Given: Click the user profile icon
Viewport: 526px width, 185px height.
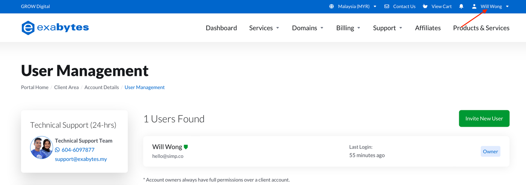Looking at the screenshot, I should point(474,6).
